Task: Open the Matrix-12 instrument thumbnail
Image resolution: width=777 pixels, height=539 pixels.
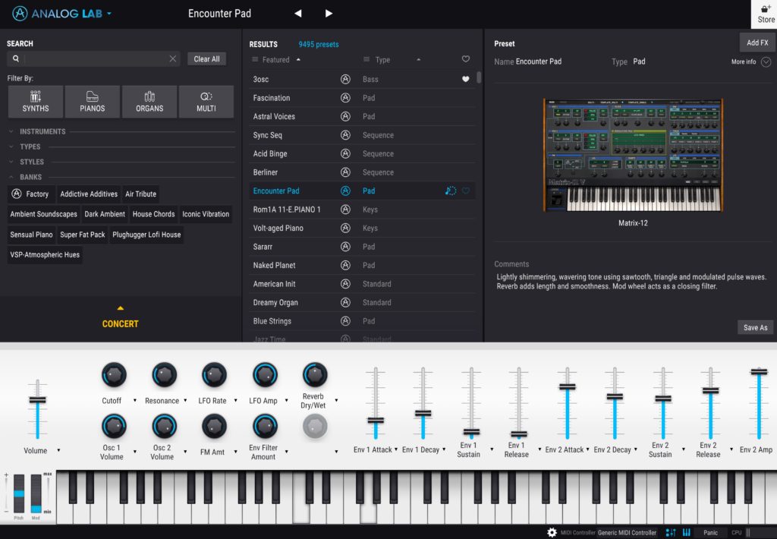Action: (x=633, y=155)
